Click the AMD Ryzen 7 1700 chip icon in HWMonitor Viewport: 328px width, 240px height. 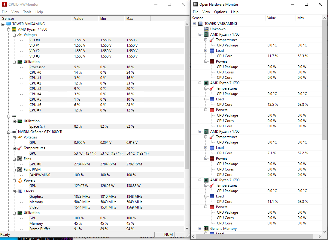pos(14,29)
